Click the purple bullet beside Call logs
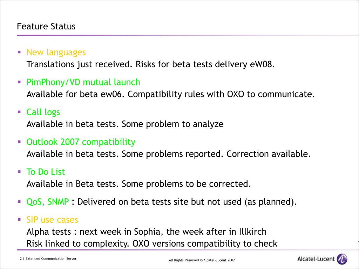 pos(19,112)
